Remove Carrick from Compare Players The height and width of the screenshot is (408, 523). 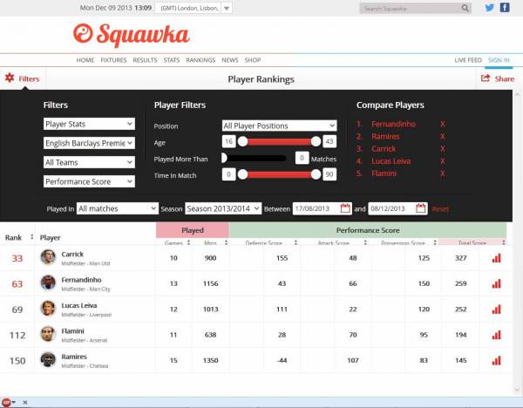point(442,149)
